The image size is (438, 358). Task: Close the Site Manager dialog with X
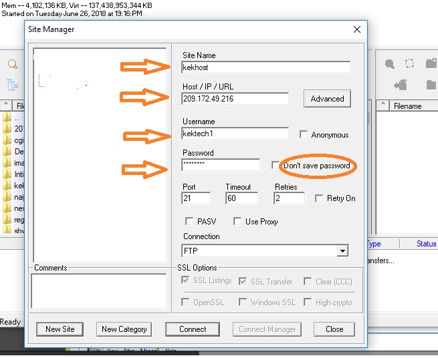pyautogui.click(x=357, y=29)
